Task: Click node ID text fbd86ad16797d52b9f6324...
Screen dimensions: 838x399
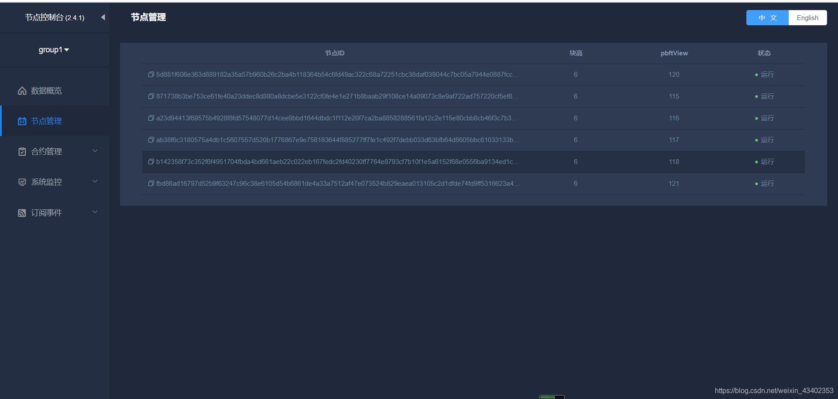Action: point(338,184)
